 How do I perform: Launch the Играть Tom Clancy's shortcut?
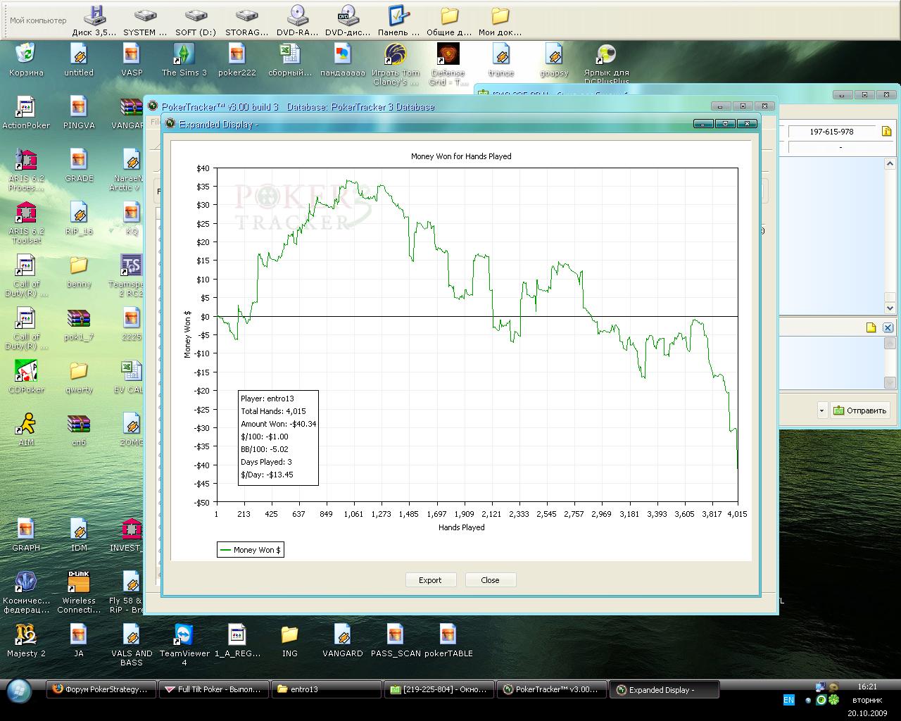(x=396, y=64)
